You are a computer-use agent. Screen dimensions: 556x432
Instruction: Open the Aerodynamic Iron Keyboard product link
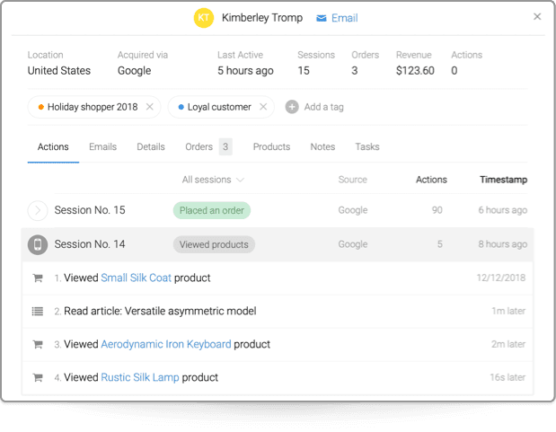coord(166,344)
